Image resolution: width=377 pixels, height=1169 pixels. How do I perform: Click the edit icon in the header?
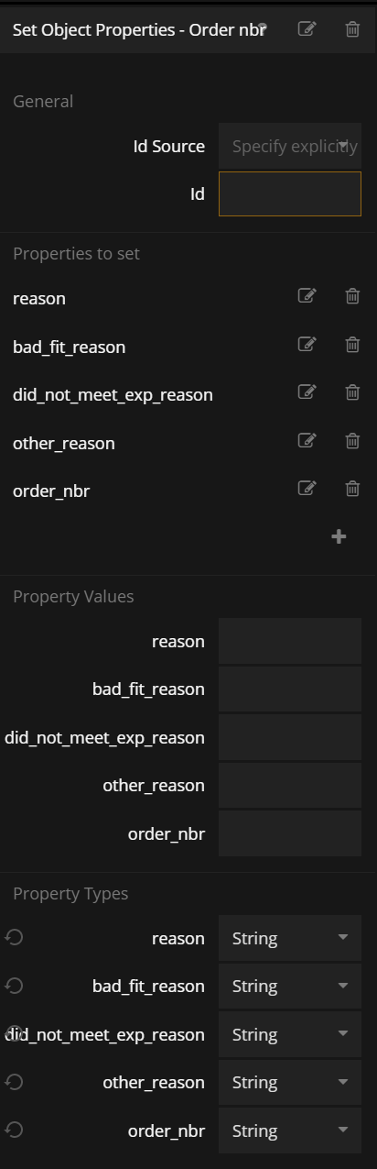click(307, 29)
